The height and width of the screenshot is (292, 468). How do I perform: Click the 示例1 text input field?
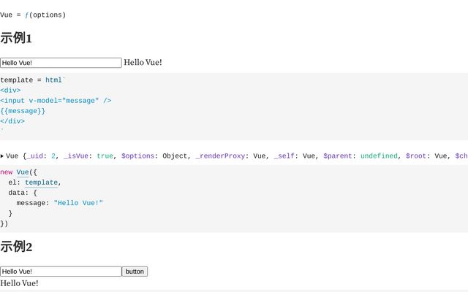(x=61, y=63)
